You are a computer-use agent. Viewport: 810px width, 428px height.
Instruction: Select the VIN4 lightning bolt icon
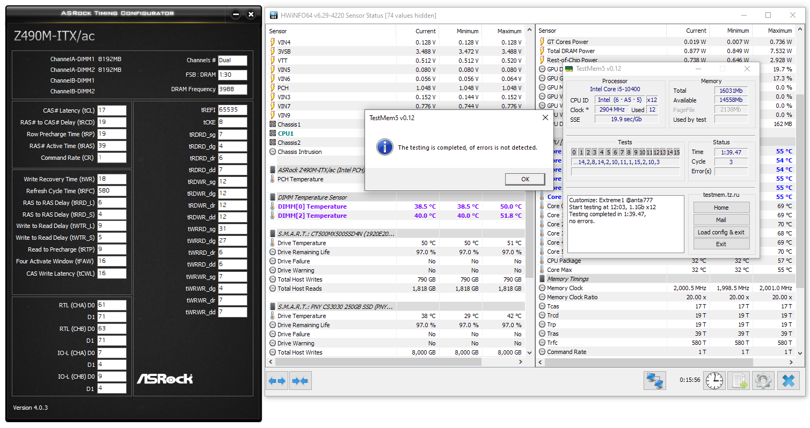(273, 42)
